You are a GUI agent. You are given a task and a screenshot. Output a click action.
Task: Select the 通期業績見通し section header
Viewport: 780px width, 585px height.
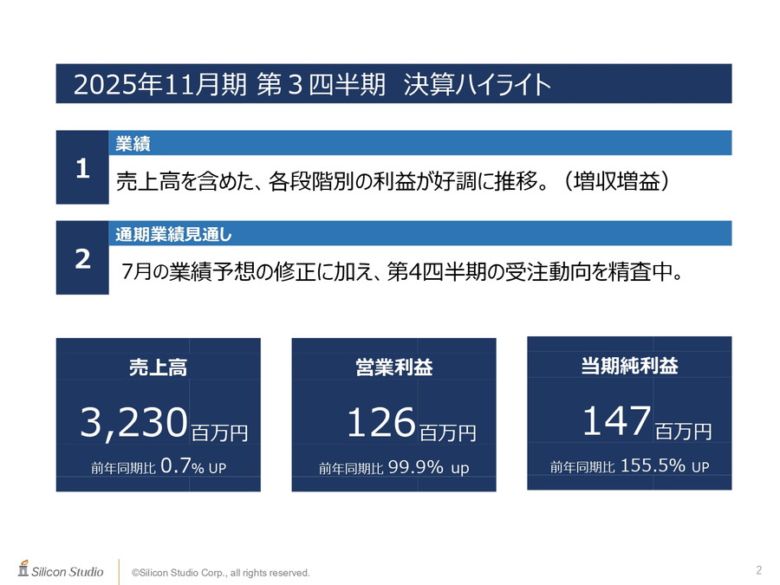tap(173, 234)
